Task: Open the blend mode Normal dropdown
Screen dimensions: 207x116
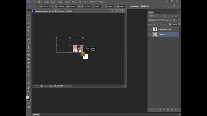Action: pos(157,20)
